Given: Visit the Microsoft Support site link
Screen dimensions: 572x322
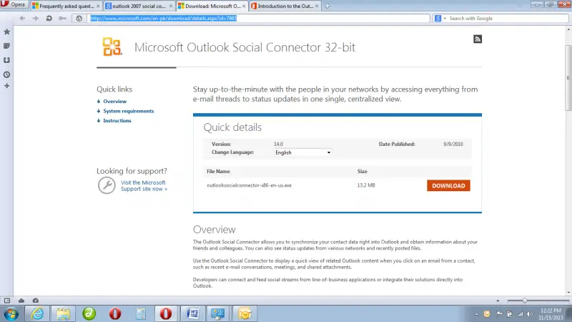Looking at the screenshot, I should tap(144, 185).
